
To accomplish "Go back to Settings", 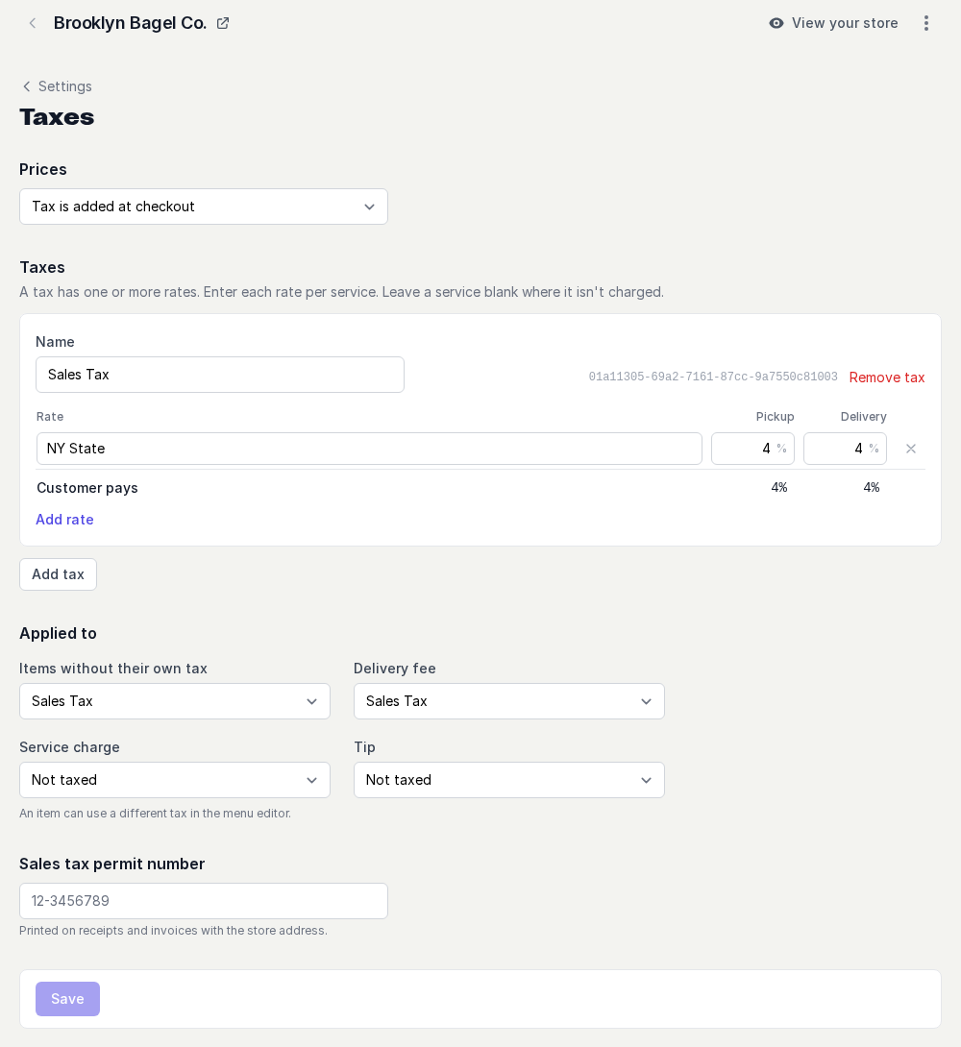I will 57,86.
